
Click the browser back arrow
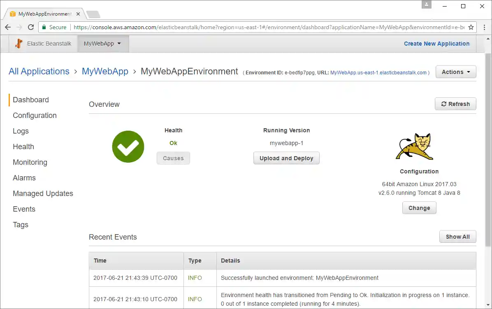7,27
